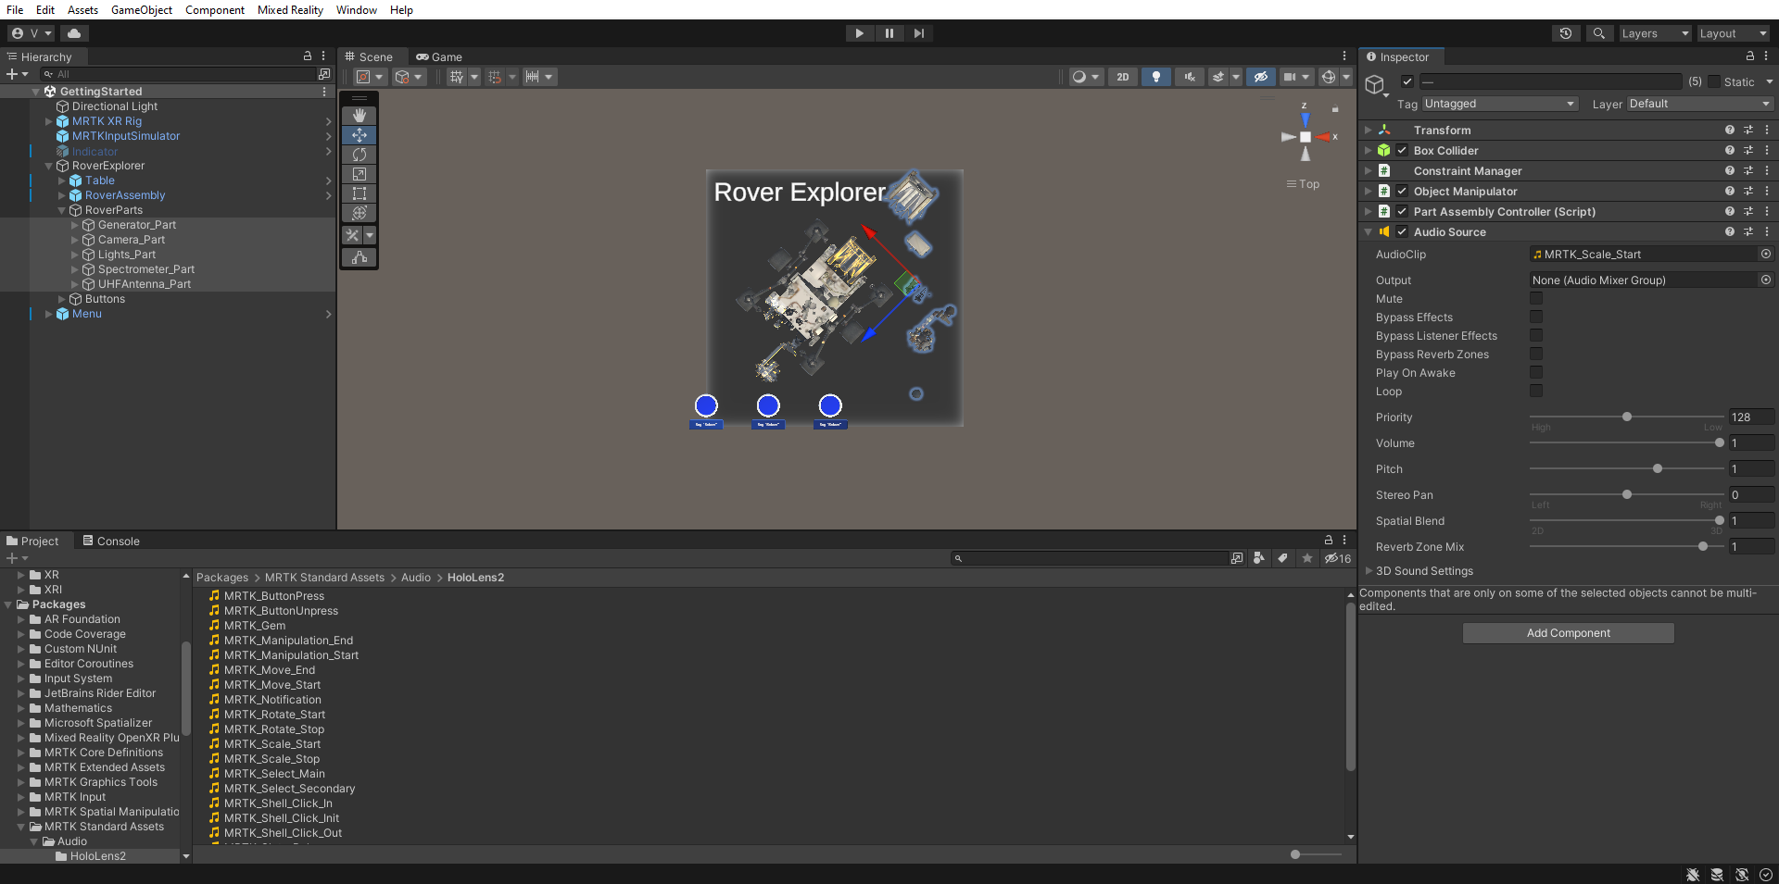Expand the Transform component

pyautogui.click(x=1369, y=131)
